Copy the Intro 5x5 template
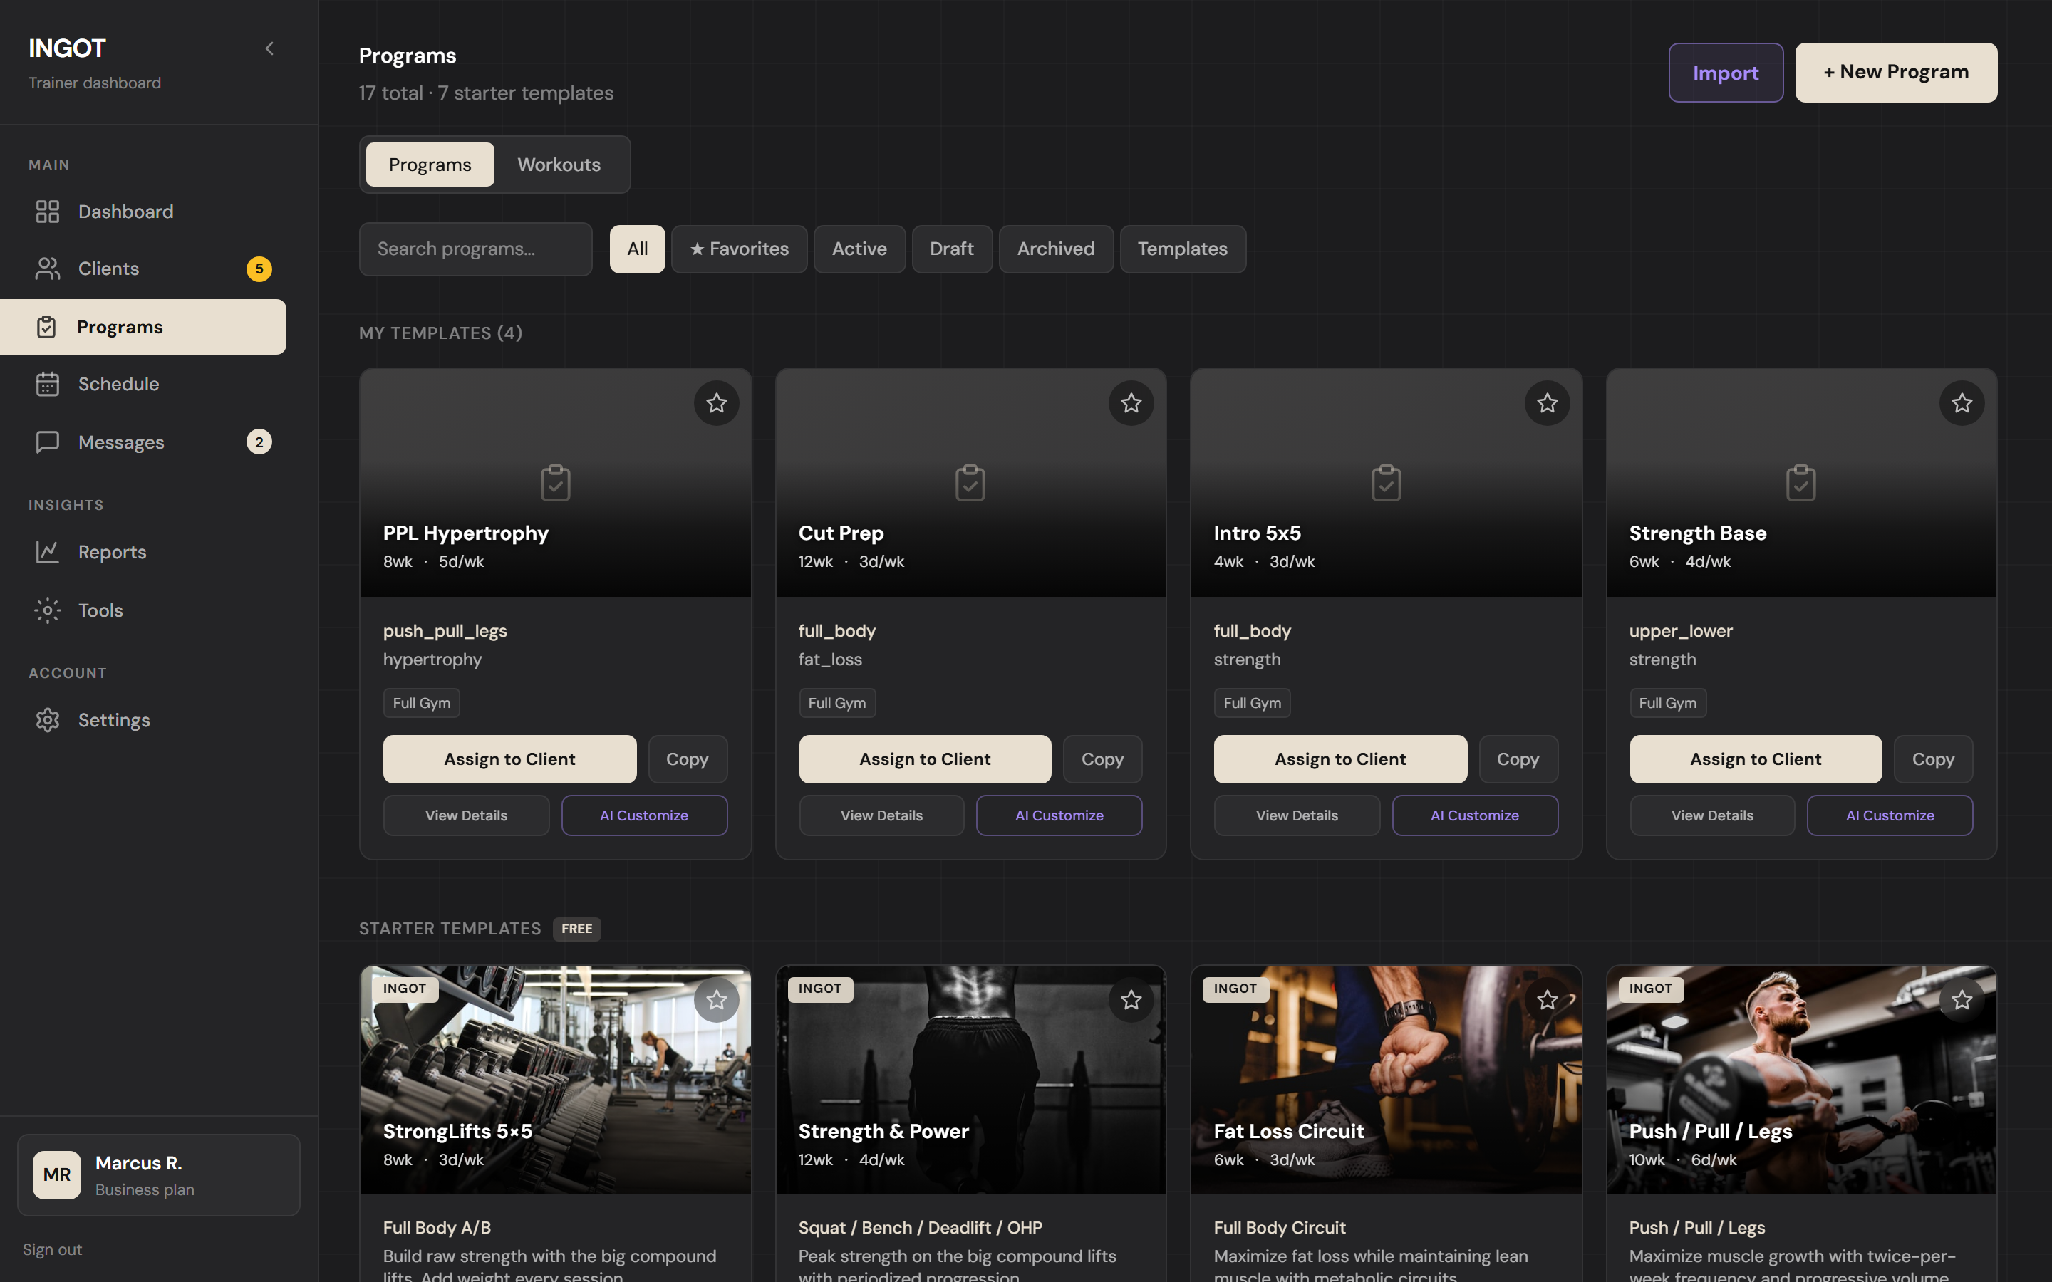This screenshot has width=2052, height=1282. [1518, 759]
